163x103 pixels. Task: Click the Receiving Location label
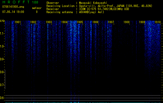(60, 6)
